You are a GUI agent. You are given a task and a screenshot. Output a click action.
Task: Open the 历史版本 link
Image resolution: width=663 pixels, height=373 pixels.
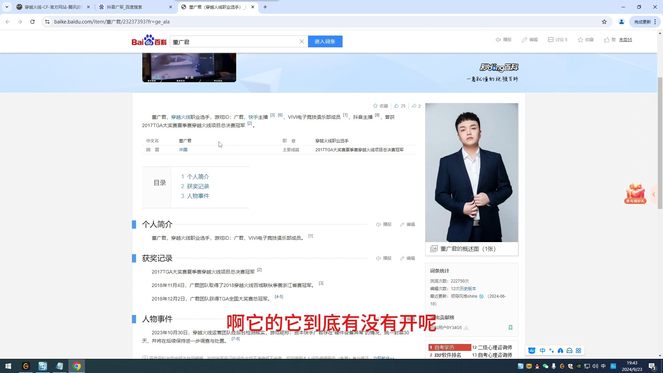468,289
